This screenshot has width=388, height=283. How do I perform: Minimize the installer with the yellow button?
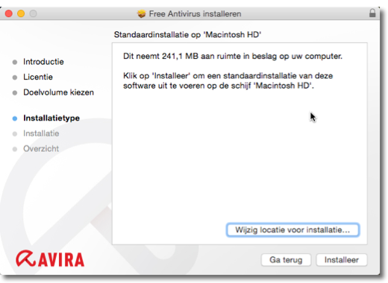(x=21, y=13)
